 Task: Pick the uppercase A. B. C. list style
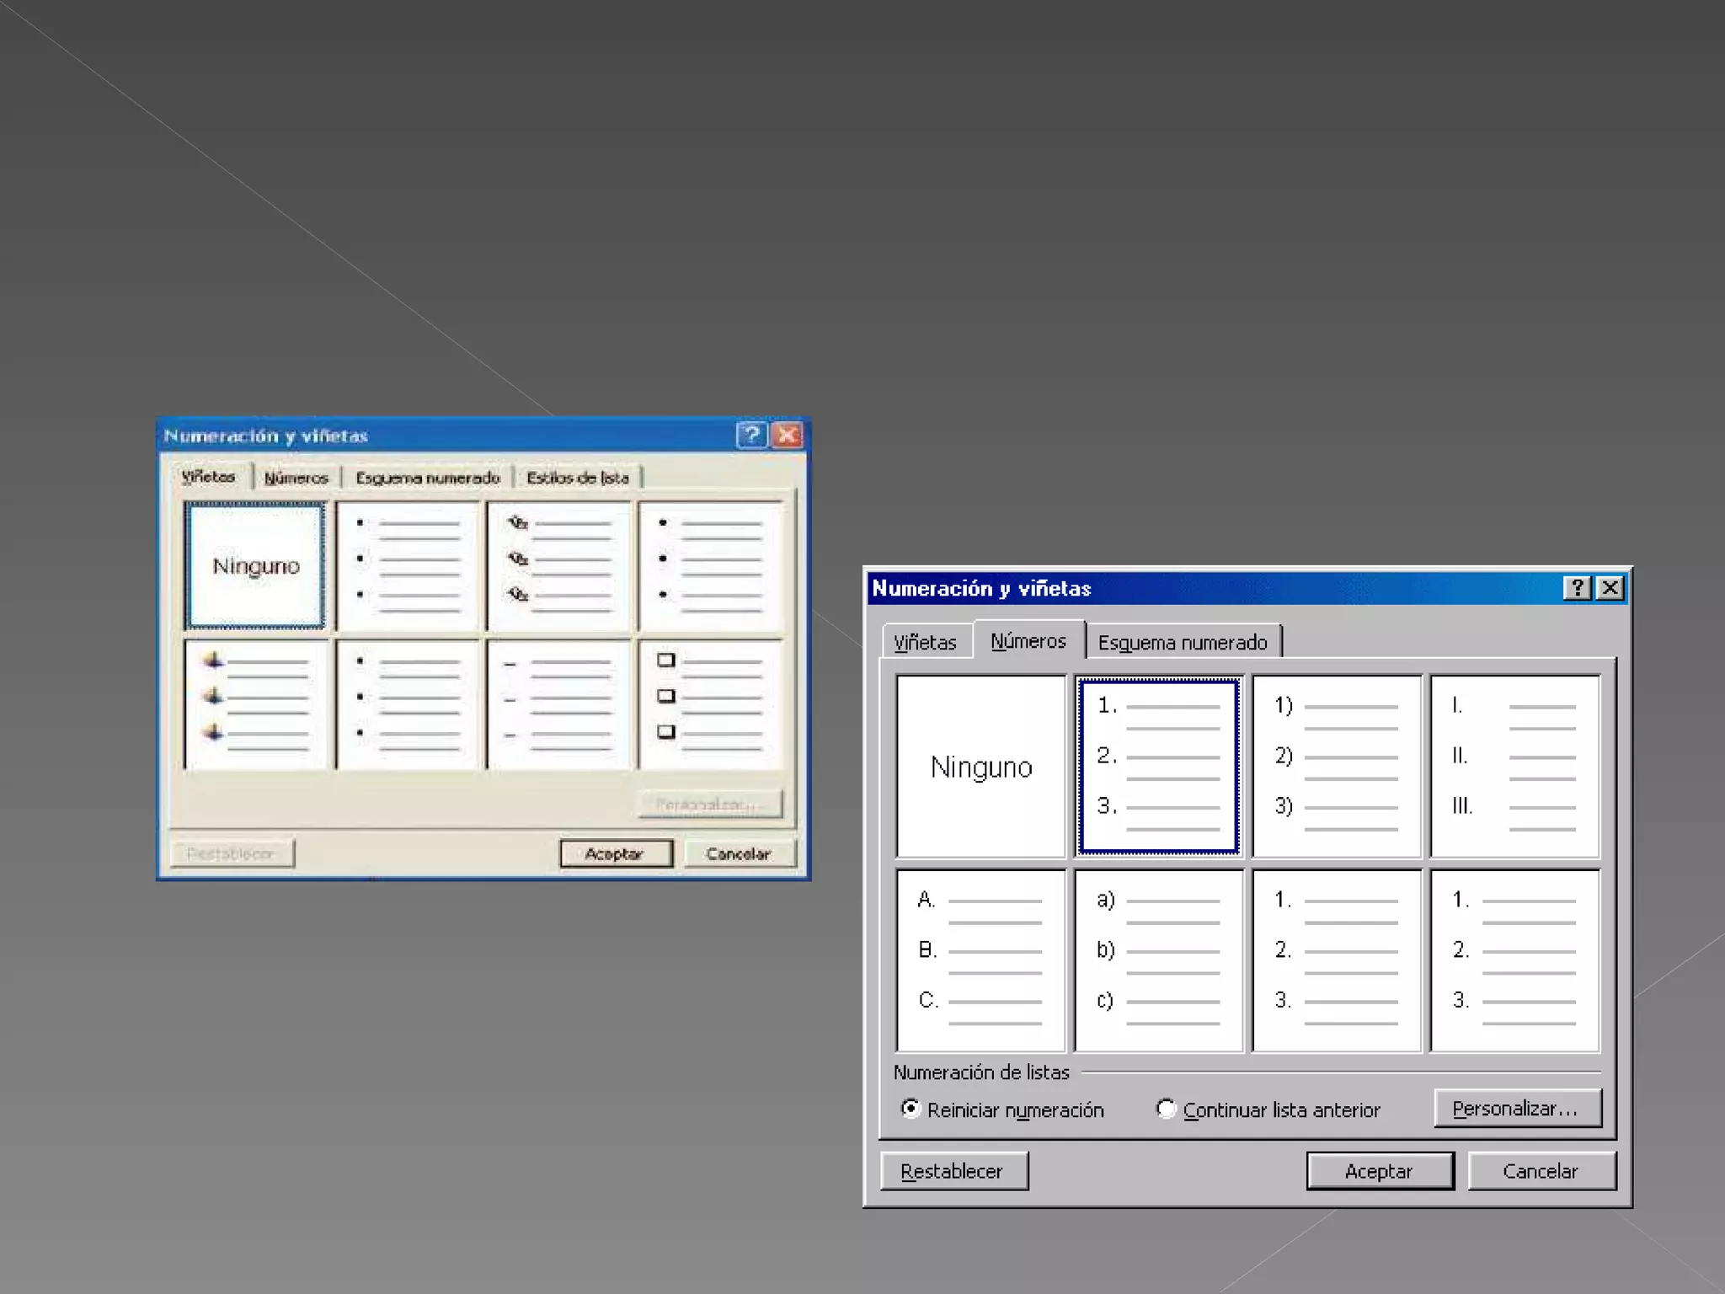click(x=980, y=960)
